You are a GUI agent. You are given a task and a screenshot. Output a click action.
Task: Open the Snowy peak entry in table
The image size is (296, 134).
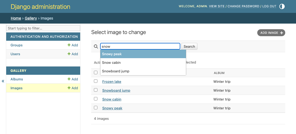click(x=112, y=108)
